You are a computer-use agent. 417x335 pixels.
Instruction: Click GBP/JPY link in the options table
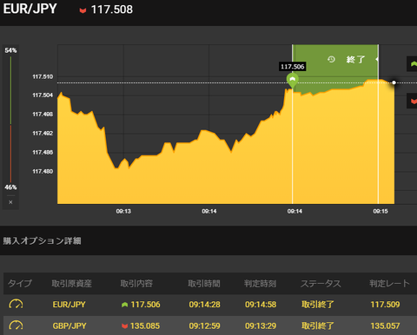69,326
